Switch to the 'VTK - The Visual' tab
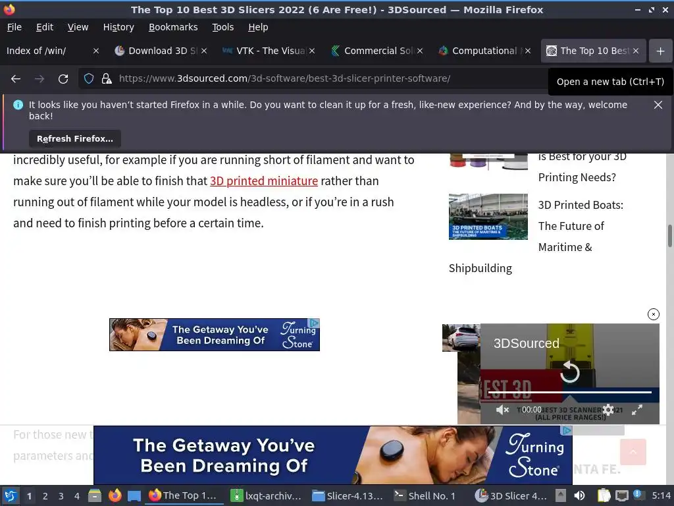This screenshot has width=674, height=506. point(263,51)
